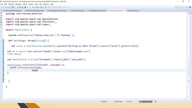Click the Open Perspective icon
192x108 pixels.
(x=187, y=7)
